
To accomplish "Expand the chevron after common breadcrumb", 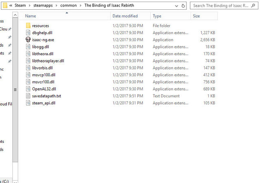I will coord(80,5).
